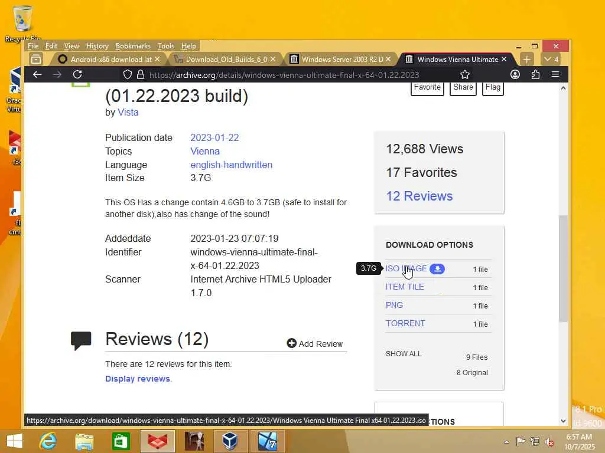Screen dimensions: 605x453
Task: Click the blue download icon beside ISO IMAGE
Action: (x=437, y=269)
